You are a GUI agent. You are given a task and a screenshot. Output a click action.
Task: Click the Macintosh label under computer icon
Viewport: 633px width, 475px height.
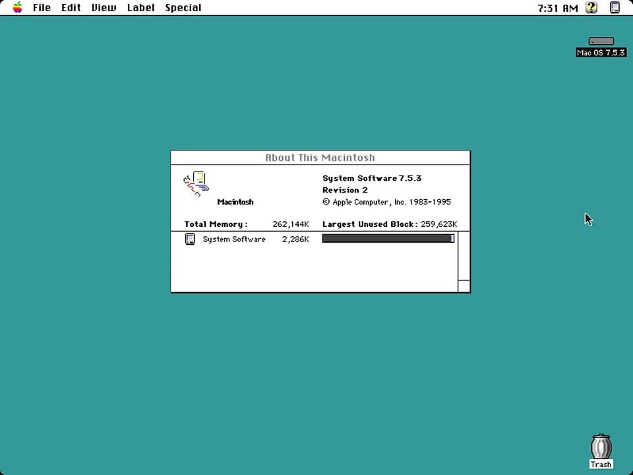235,202
